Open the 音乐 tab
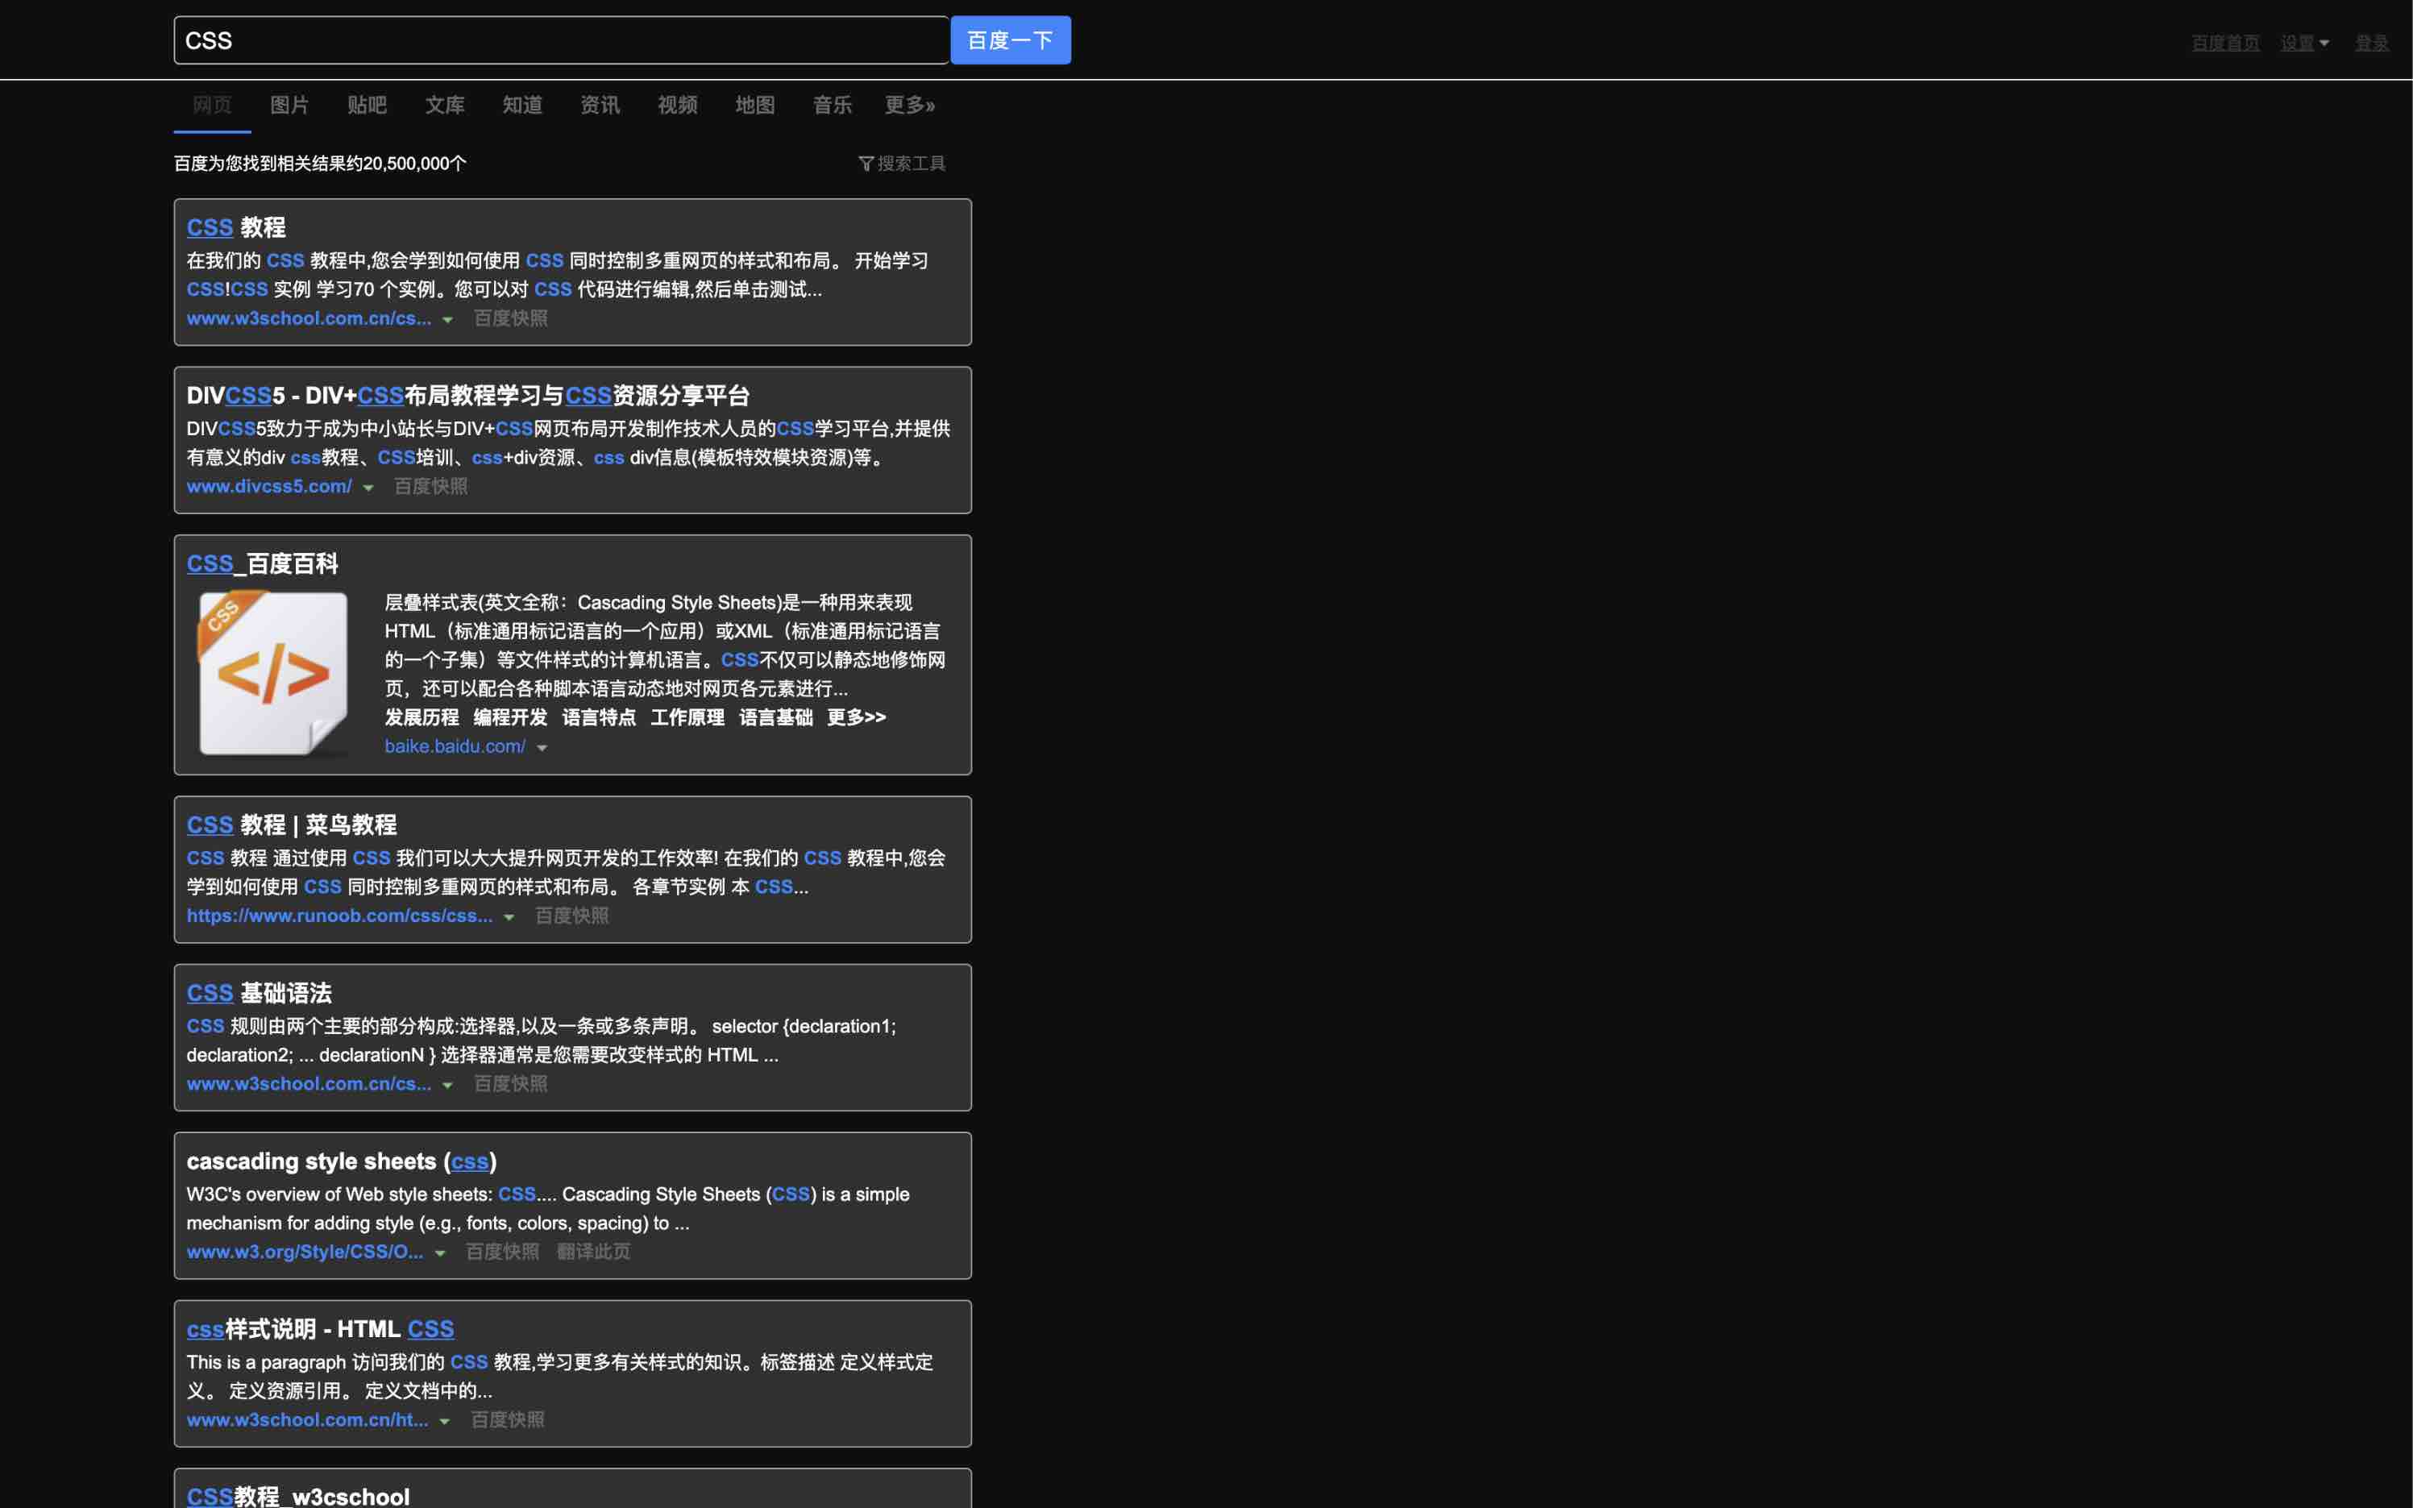Image resolution: width=2413 pixels, height=1508 pixels. (x=833, y=105)
